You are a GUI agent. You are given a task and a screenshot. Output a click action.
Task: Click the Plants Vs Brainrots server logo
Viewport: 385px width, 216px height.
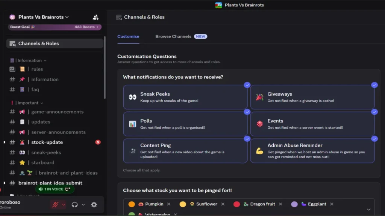click(12, 17)
